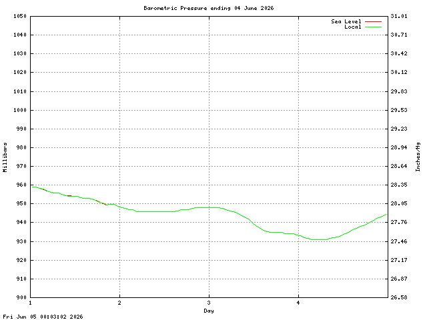The image size is (427, 320).
Task: Click the 30.42 inches tick label
Action: coord(399,53)
